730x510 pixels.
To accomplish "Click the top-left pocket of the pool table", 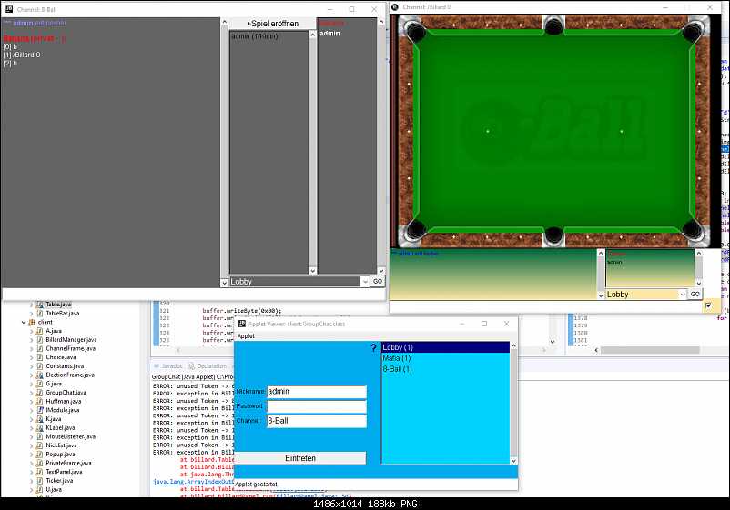I will (416, 33).
